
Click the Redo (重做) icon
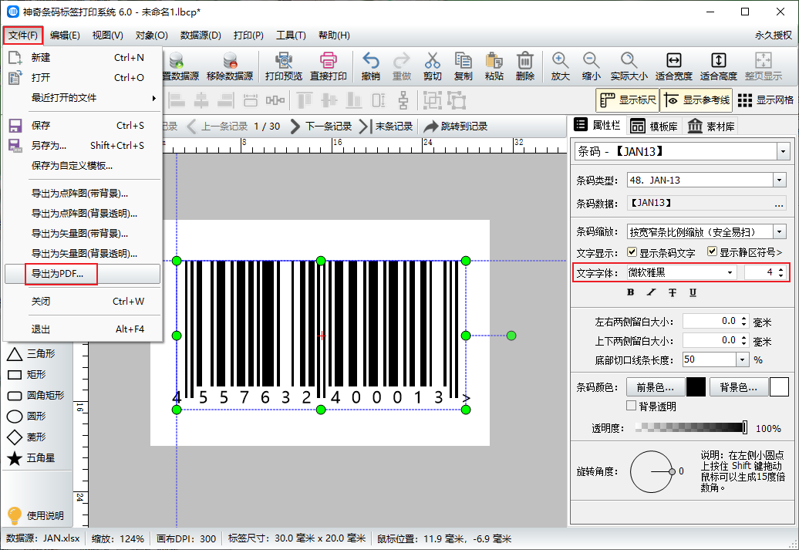tap(402, 61)
